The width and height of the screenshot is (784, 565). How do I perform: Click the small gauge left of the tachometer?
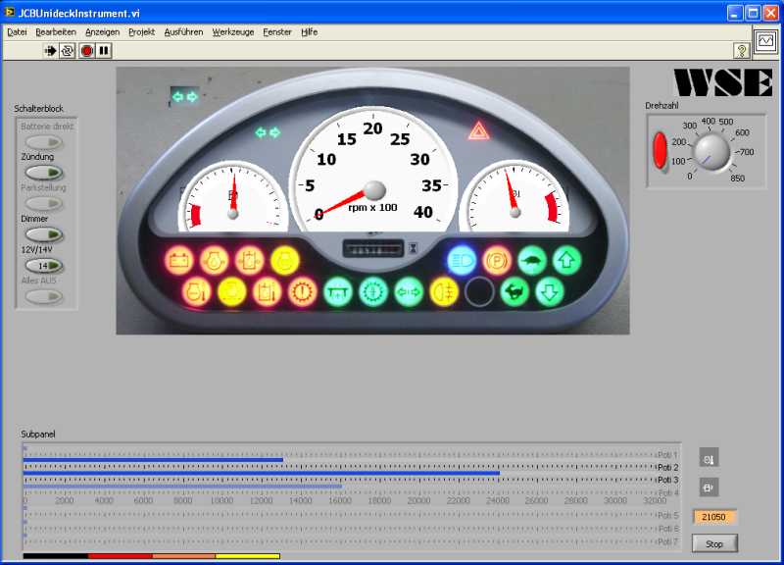(x=232, y=197)
